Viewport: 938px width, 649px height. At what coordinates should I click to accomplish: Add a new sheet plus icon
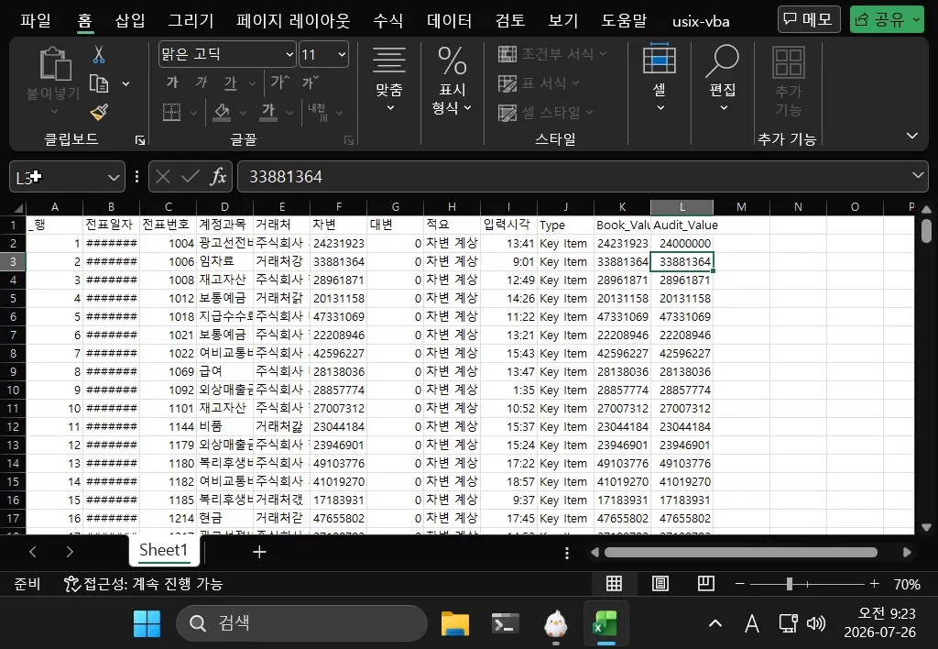(259, 552)
